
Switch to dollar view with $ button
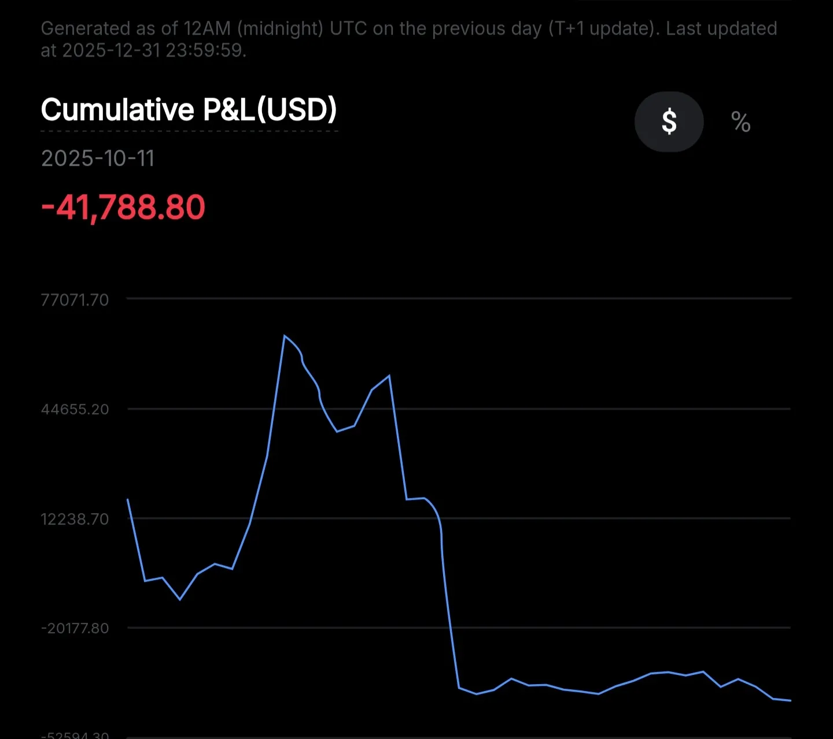point(669,122)
